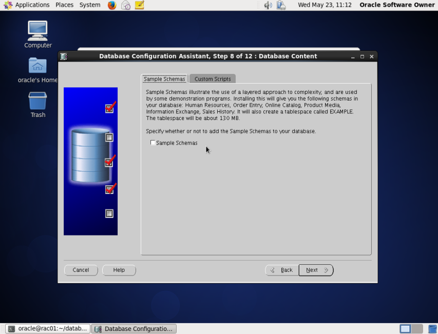The width and height of the screenshot is (438, 334).
Task: Open the screenshot tool in top panel
Action: [x=125, y=5]
